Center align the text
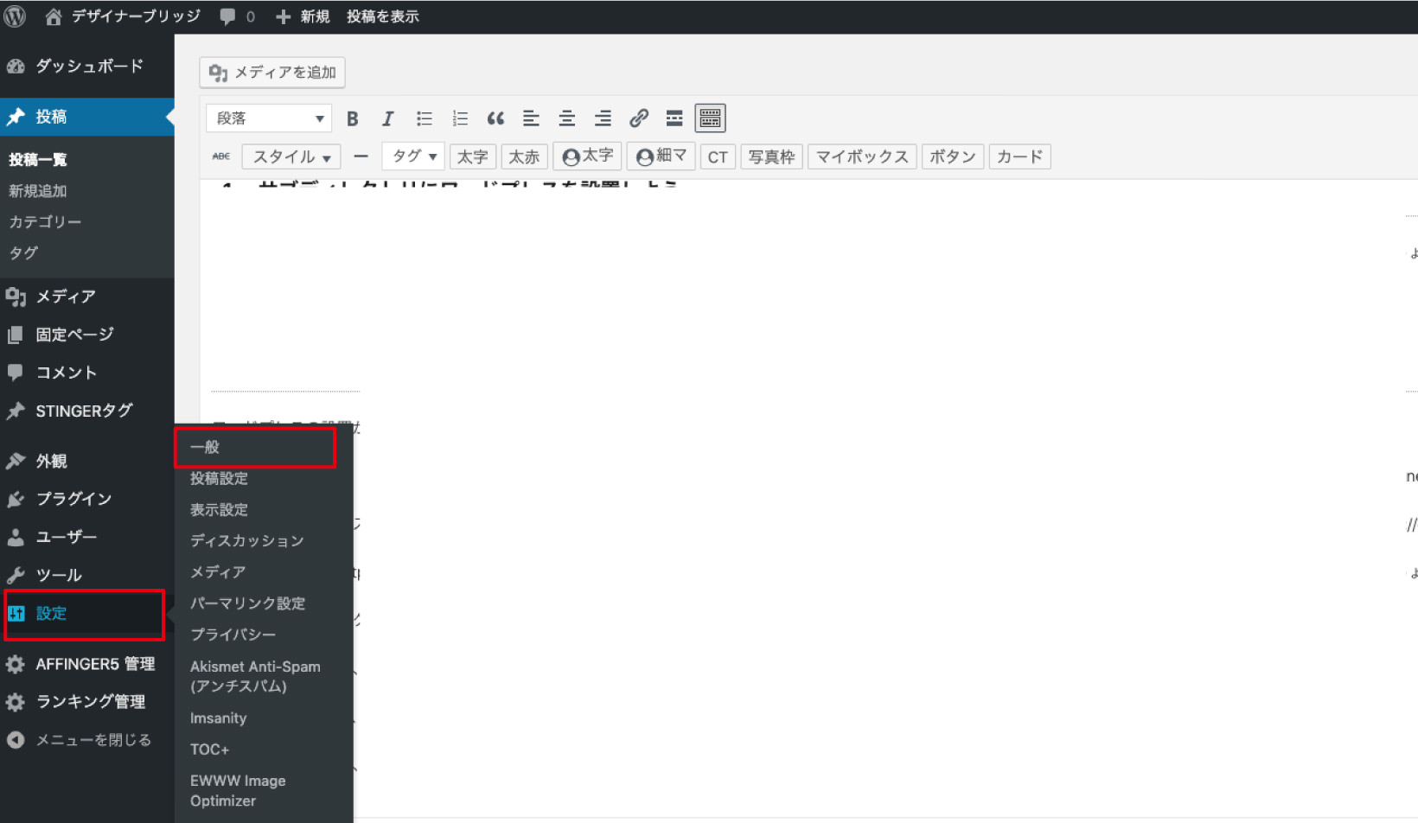Image resolution: width=1418 pixels, height=823 pixels. [566, 118]
